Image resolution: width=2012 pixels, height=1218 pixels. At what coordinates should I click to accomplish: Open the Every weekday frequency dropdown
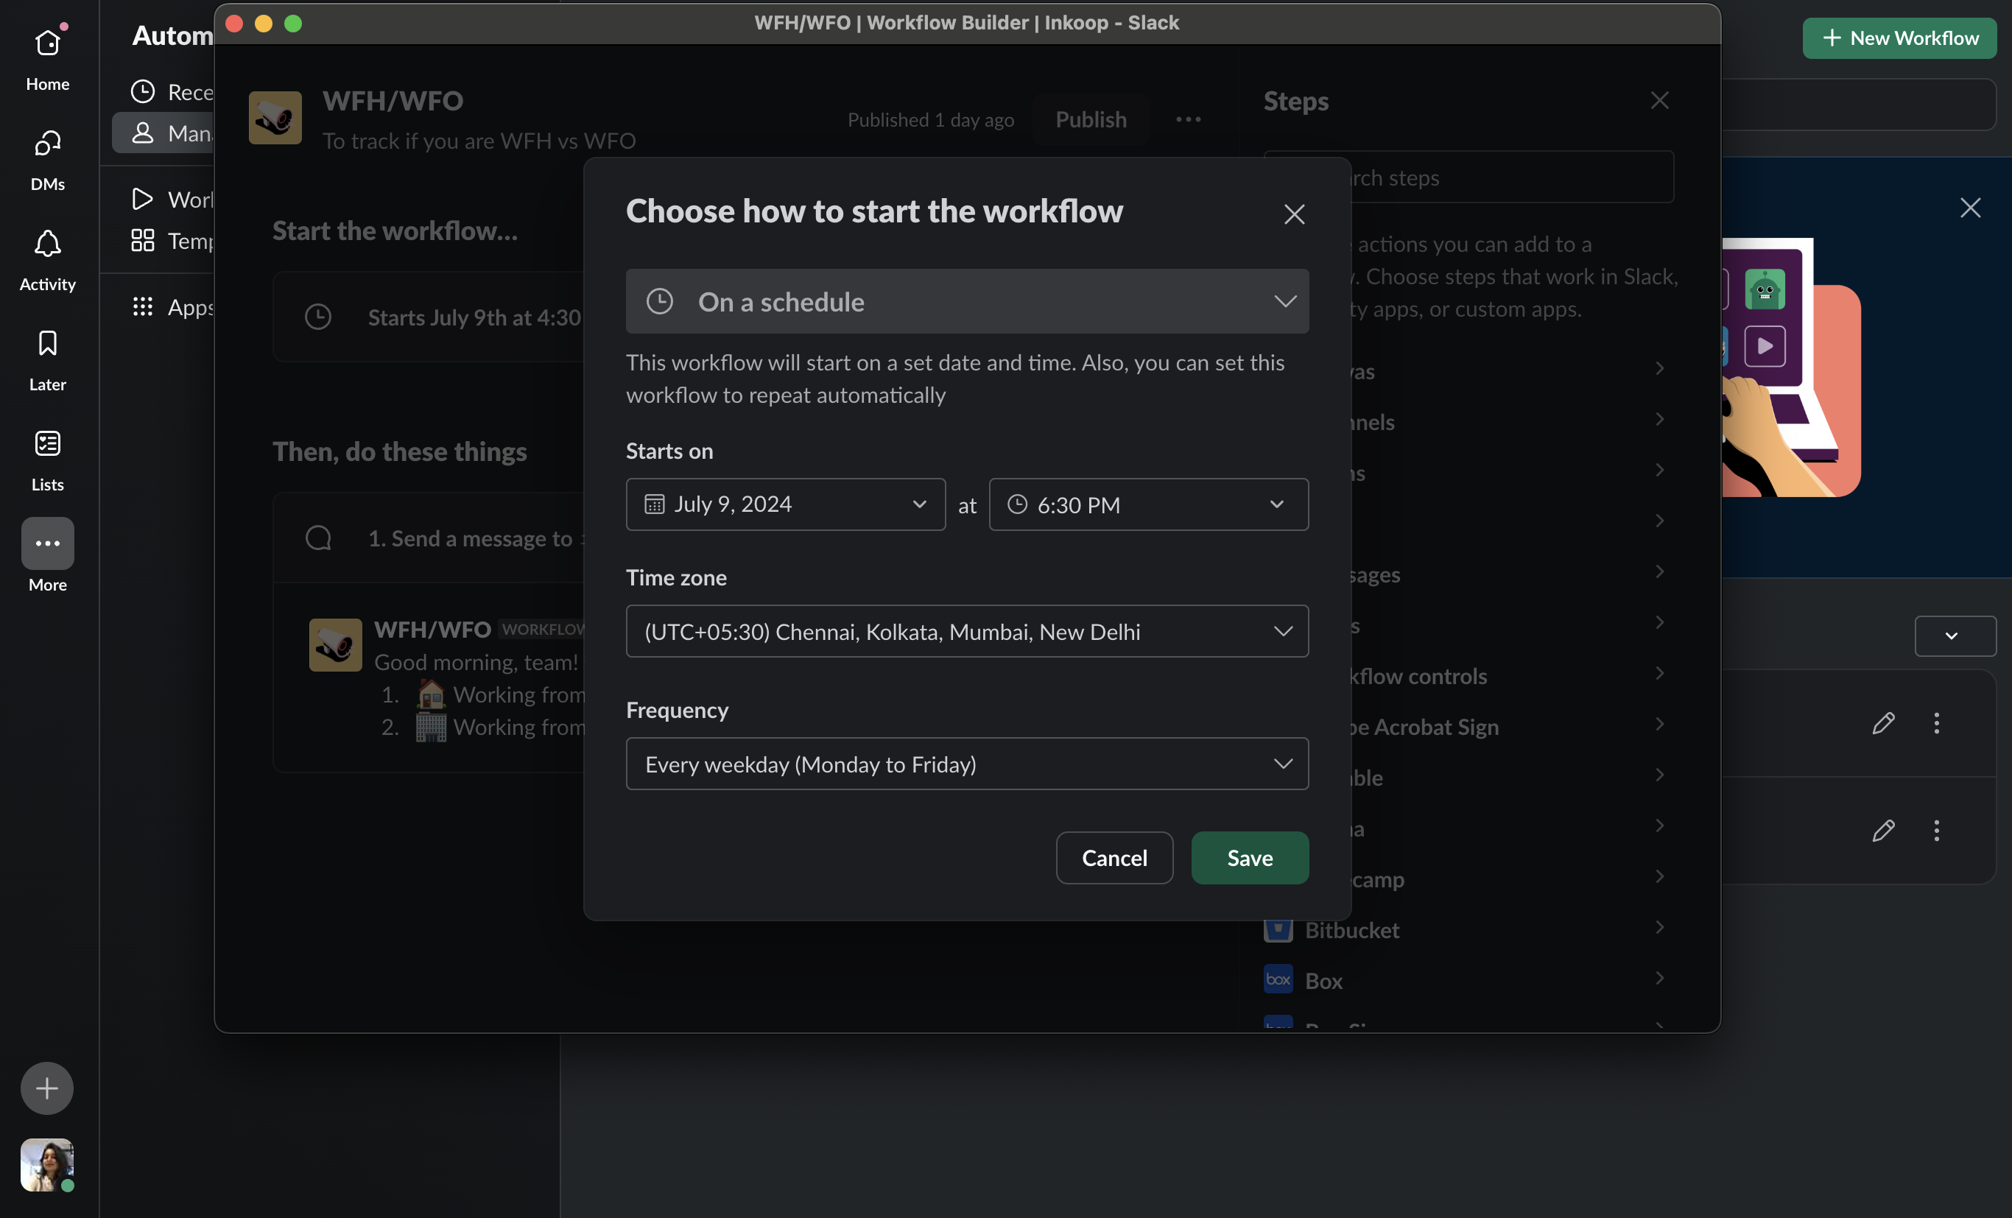tap(967, 764)
